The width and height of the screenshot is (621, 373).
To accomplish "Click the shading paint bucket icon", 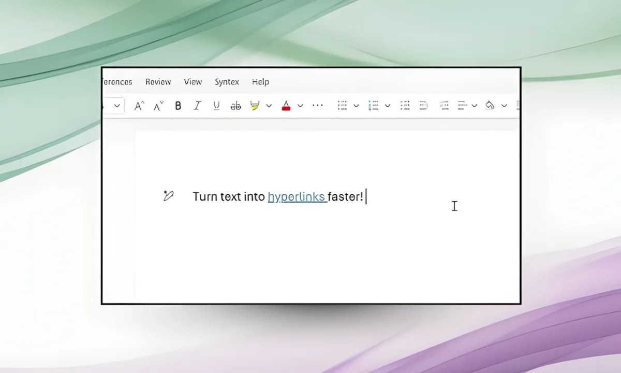I will pos(490,106).
